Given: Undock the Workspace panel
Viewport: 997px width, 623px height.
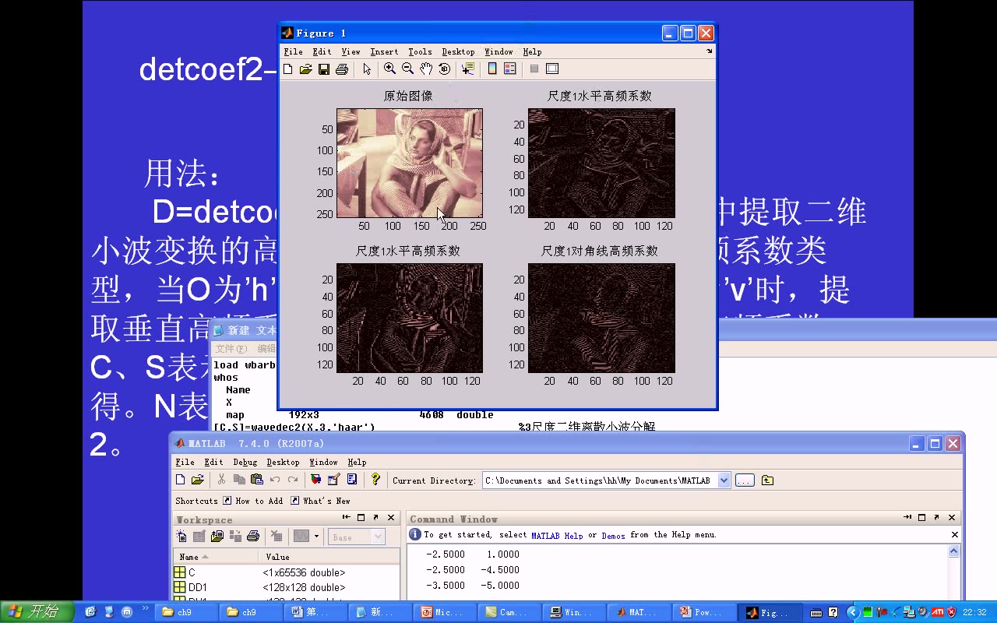Looking at the screenshot, I should (x=375, y=518).
